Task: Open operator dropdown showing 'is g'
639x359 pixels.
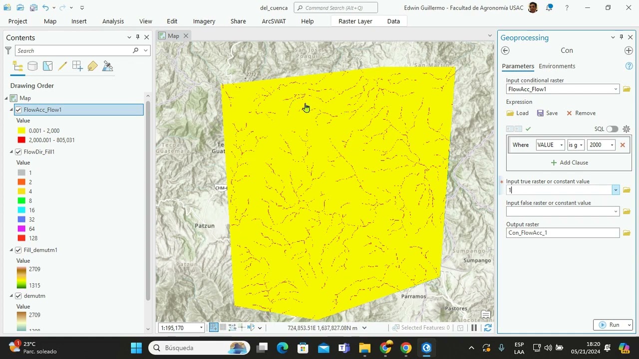Action: [581, 145]
